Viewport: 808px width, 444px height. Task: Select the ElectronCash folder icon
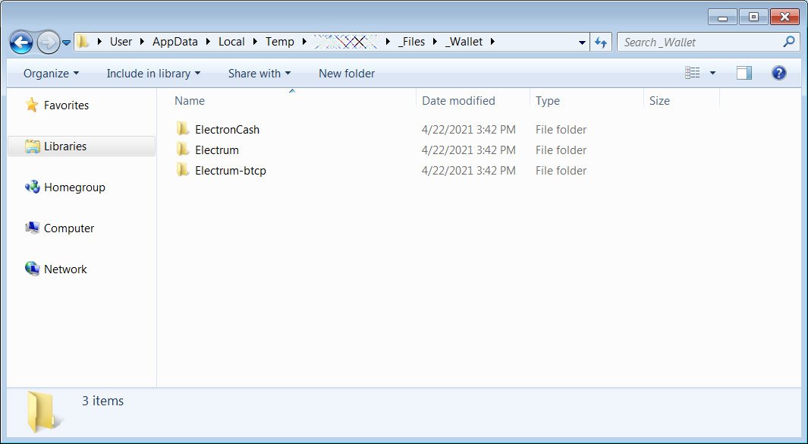point(182,130)
